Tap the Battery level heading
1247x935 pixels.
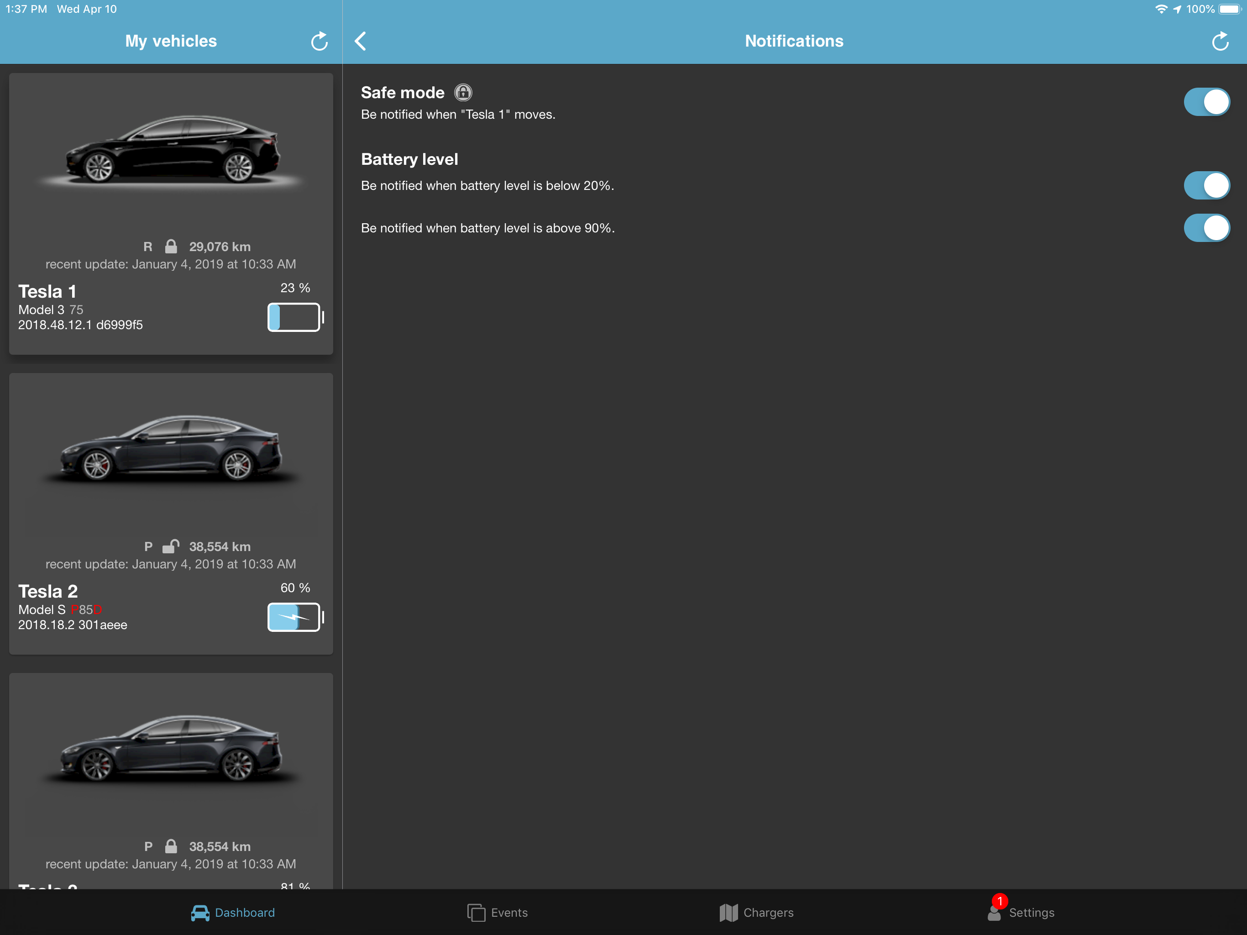click(x=409, y=159)
